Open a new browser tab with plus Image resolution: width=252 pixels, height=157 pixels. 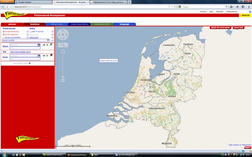[x=129, y=2]
